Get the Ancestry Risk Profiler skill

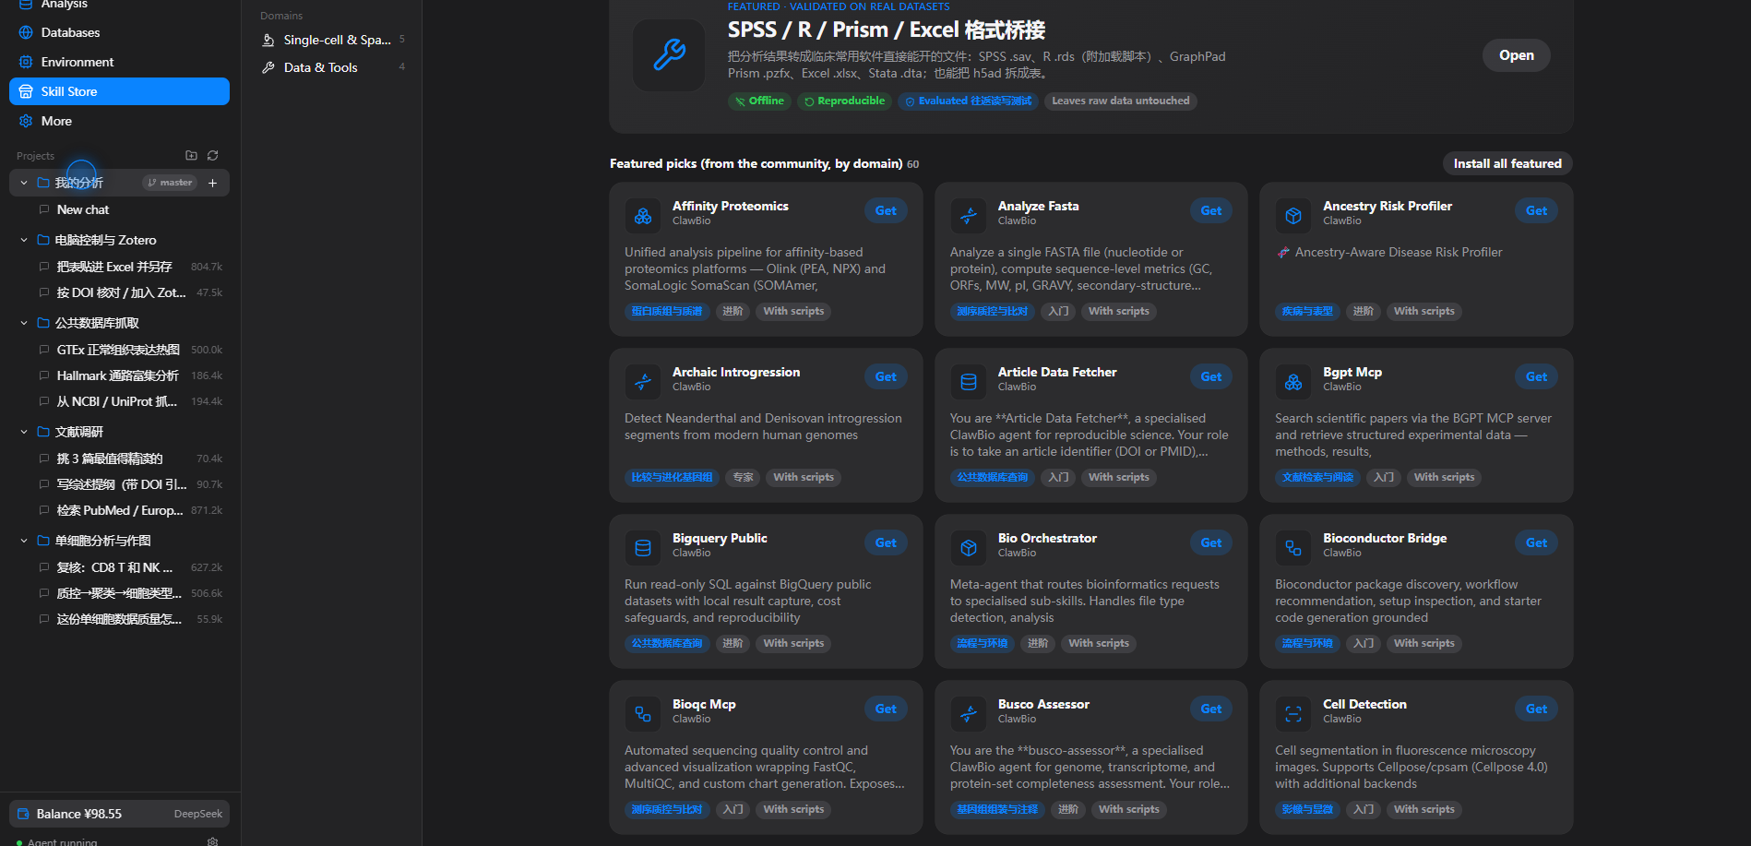[1536, 211]
